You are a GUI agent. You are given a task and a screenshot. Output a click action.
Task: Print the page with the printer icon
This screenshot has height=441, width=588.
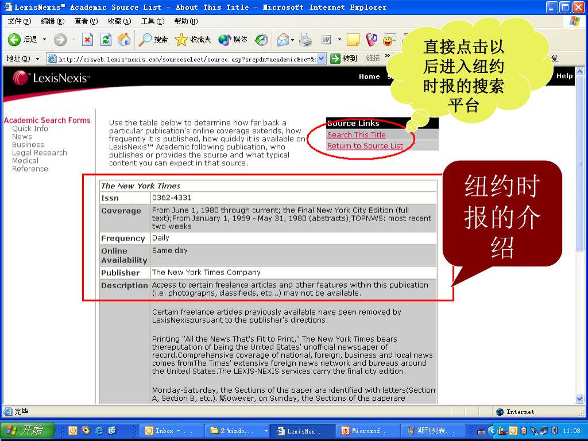305,40
